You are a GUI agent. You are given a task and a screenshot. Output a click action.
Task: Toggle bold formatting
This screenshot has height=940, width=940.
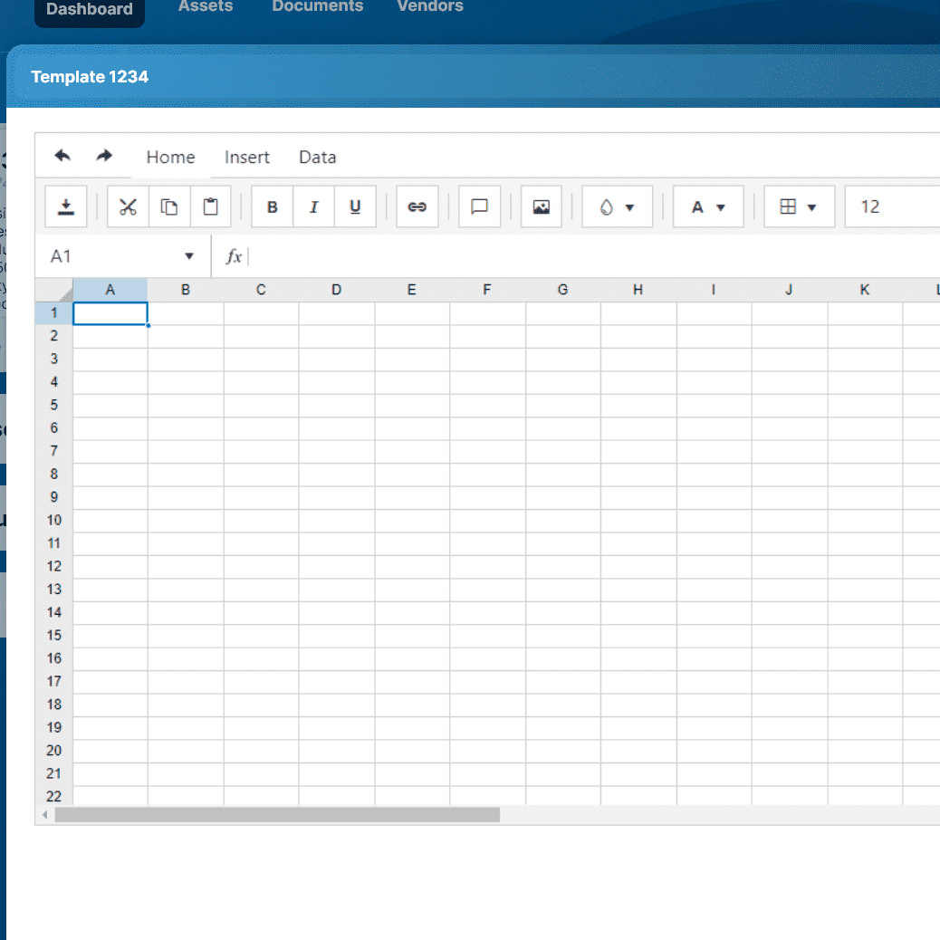click(272, 206)
